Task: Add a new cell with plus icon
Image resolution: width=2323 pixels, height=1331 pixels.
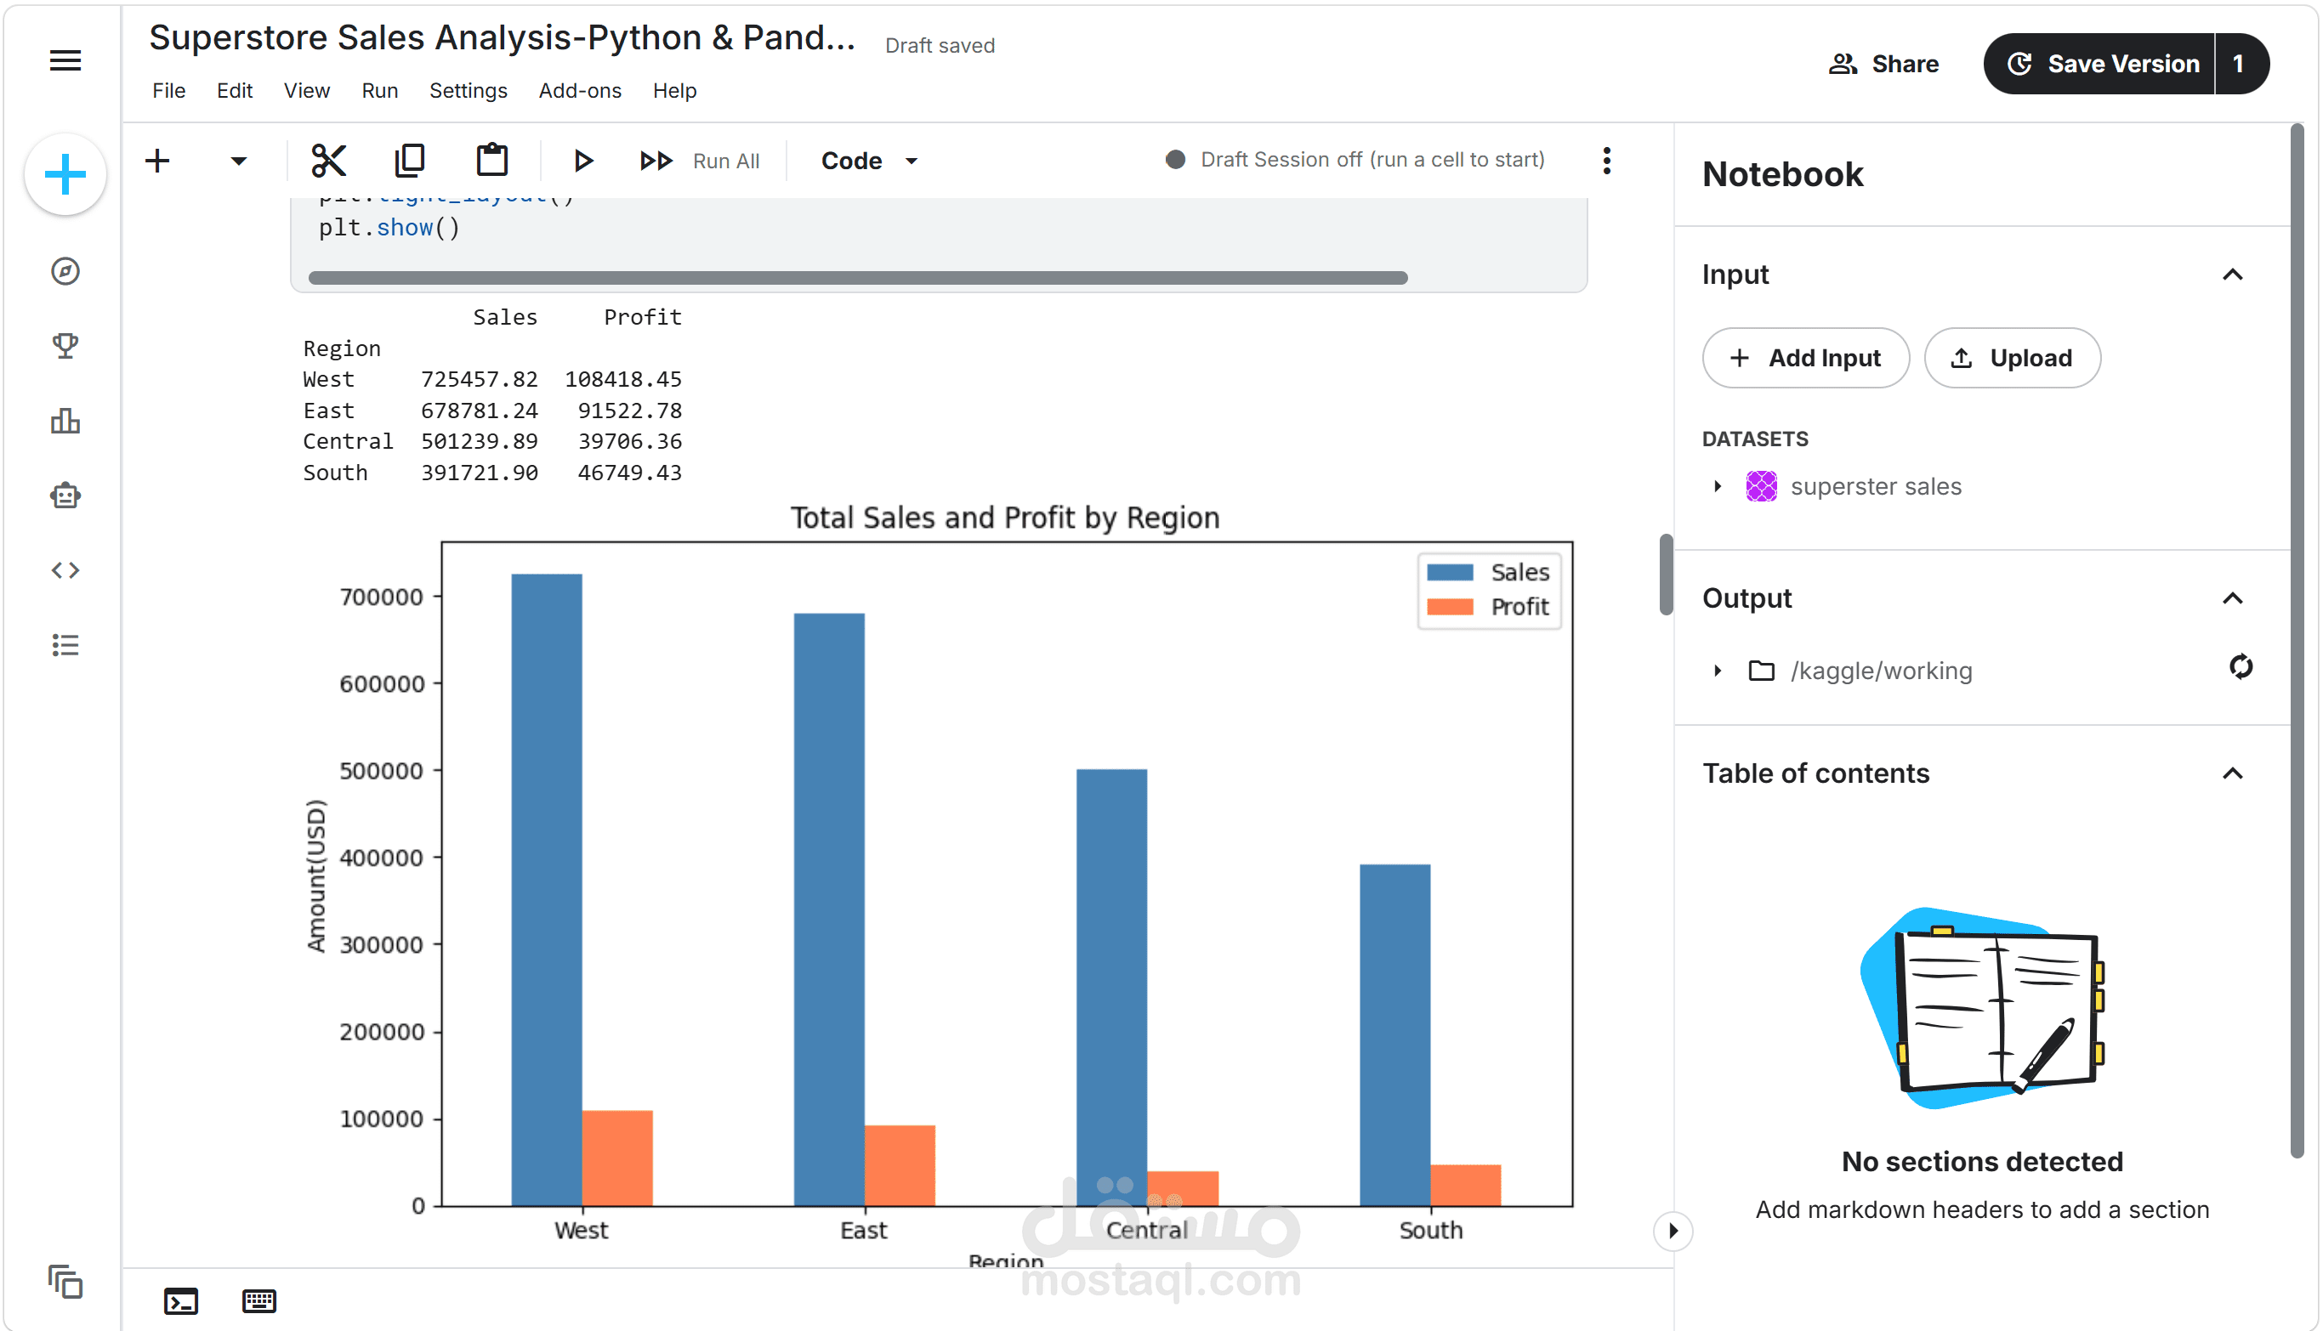Action: click(x=157, y=161)
